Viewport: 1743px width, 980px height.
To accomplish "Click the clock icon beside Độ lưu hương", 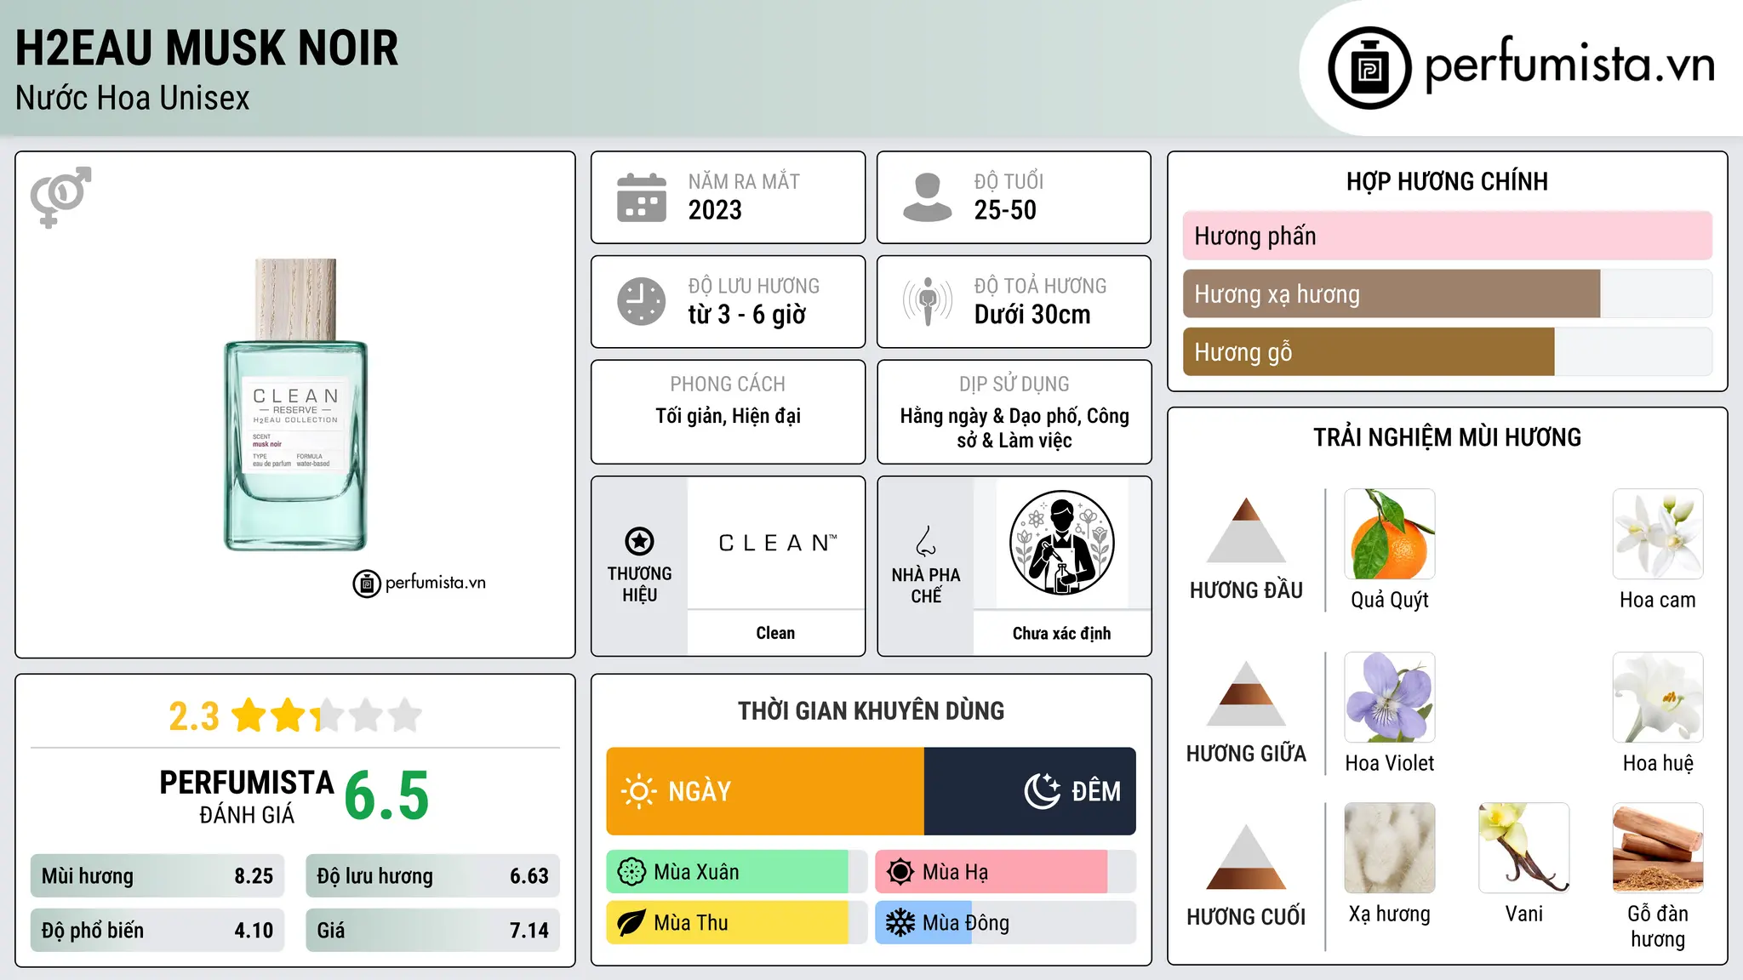I will pyautogui.click(x=642, y=301).
